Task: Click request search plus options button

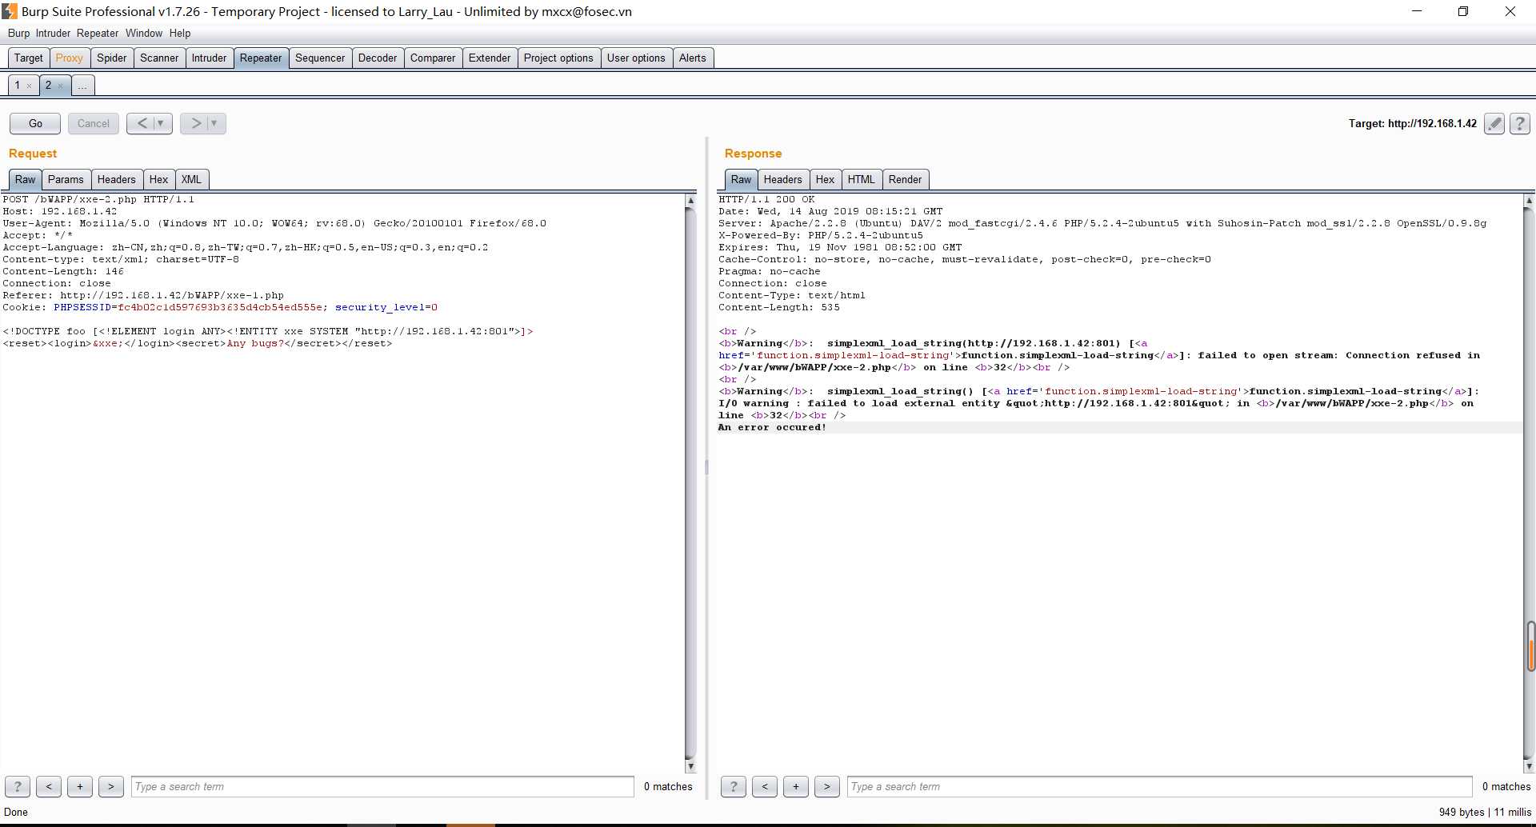Action: [x=80, y=786]
